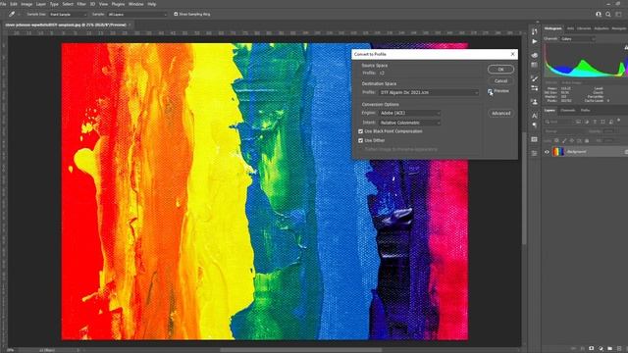
Task: Select the Histogram panel tab
Action: coord(552,28)
